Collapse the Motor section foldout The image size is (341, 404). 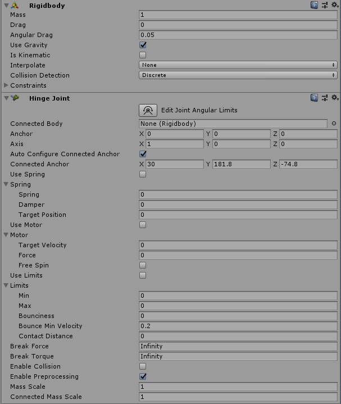click(x=6, y=235)
